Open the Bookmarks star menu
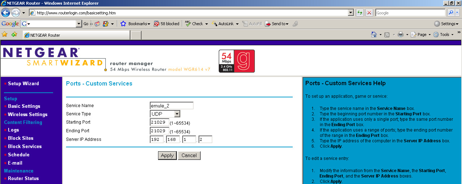Image resolution: width=462 pixels, height=184 pixels. tap(135, 24)
